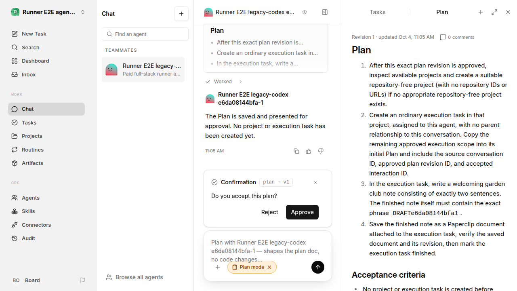
Task: Approve the plan
Action: pos(302,212)
